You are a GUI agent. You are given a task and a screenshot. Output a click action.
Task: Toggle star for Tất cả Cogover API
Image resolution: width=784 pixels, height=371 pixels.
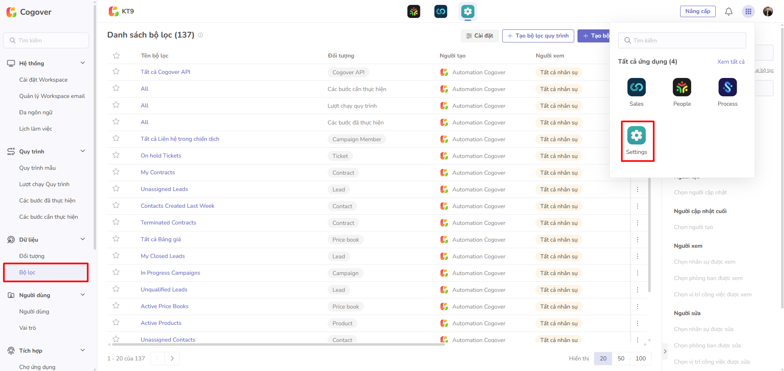[x=116, y=71]
